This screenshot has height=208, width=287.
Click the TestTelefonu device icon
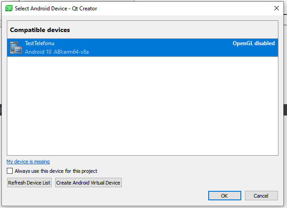click(x=16, y=48)
